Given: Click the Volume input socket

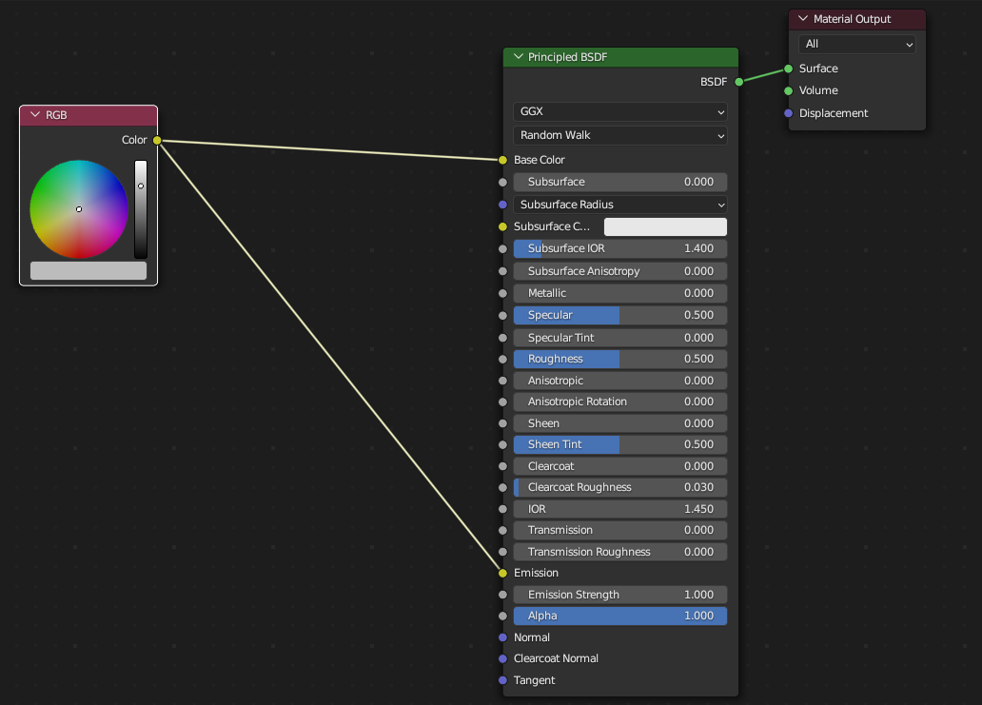Looking at the screenshot, I should 788,90.
